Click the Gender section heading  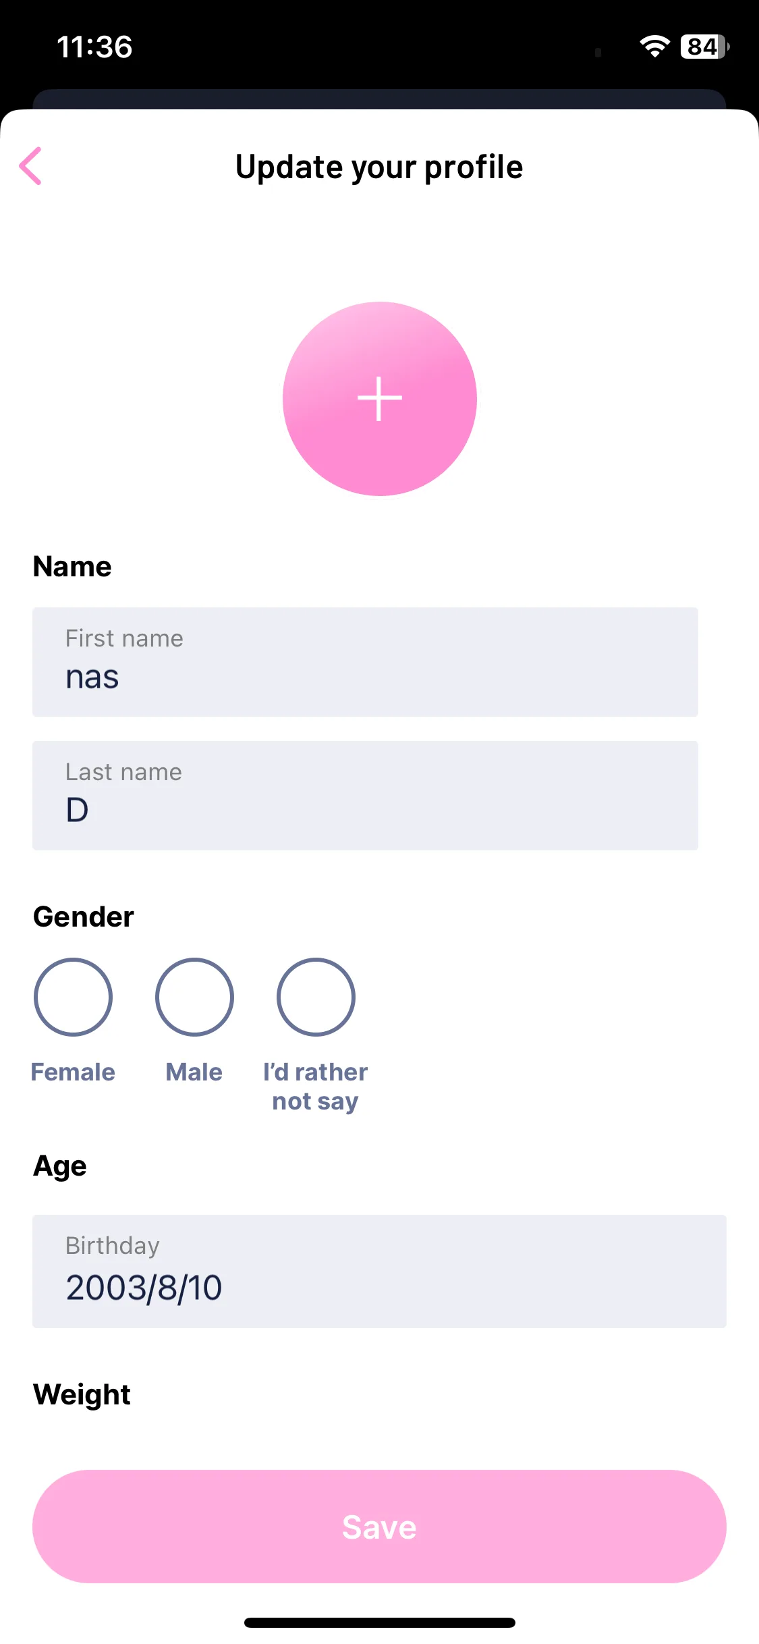tap(84, 916)
